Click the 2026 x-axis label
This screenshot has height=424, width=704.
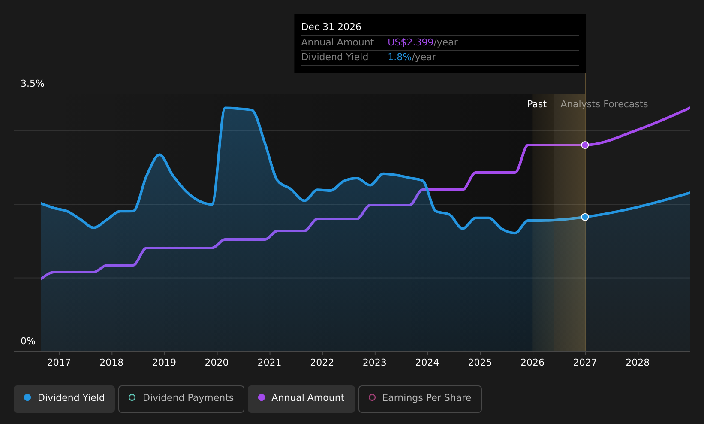tap(533, 363)
